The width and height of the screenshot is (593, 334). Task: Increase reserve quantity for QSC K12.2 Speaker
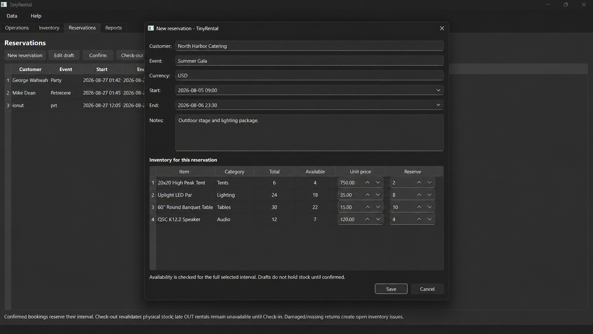419,219
